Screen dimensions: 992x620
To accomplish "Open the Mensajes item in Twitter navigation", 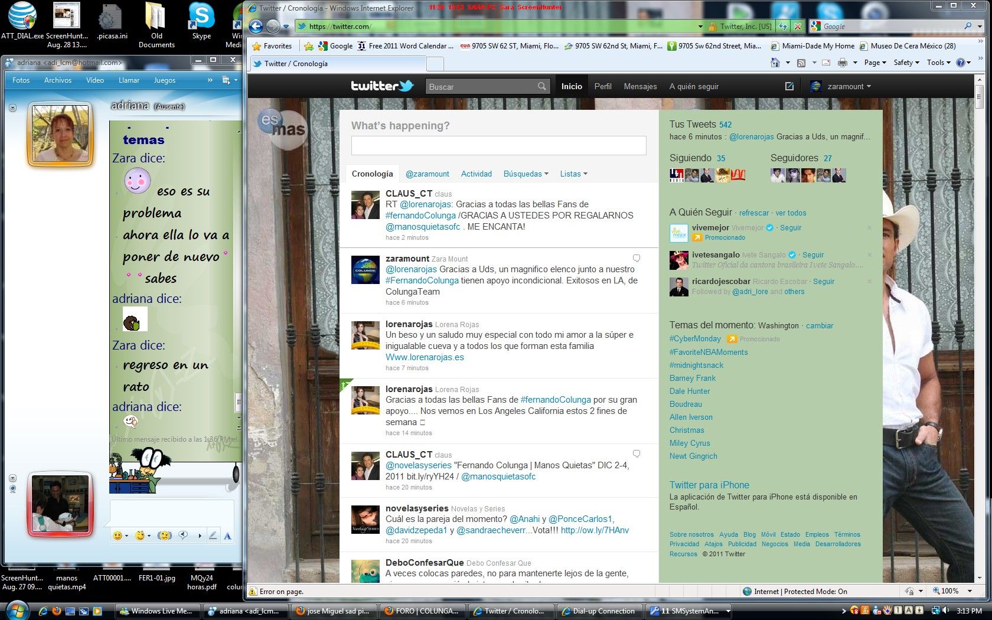I will tap(640, 86).
